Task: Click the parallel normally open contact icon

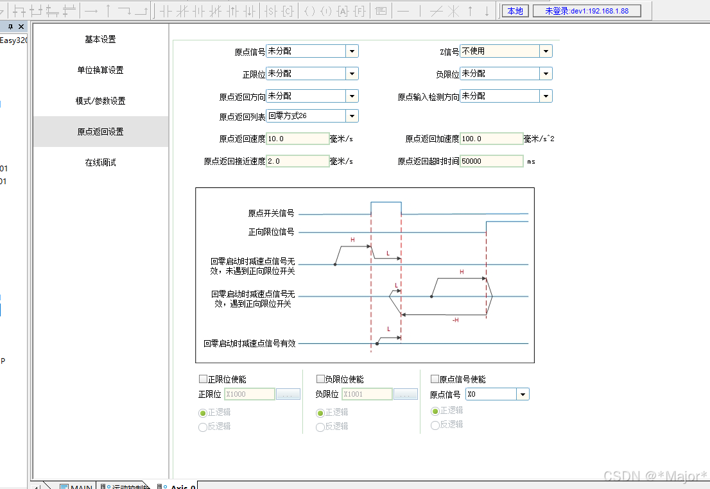Action: pyautogui.click(x=199, y=11)
